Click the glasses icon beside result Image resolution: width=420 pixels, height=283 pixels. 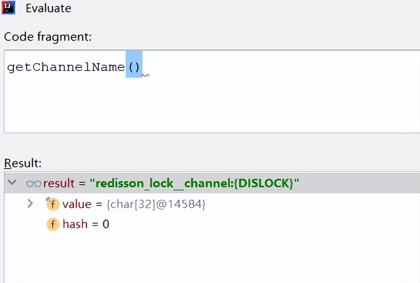pos(34,184)
